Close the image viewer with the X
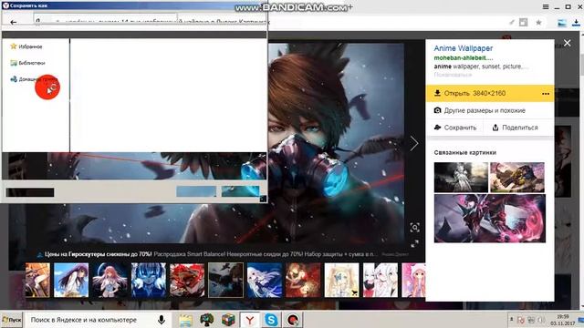The image size is (584, 328). click(567, 43)
